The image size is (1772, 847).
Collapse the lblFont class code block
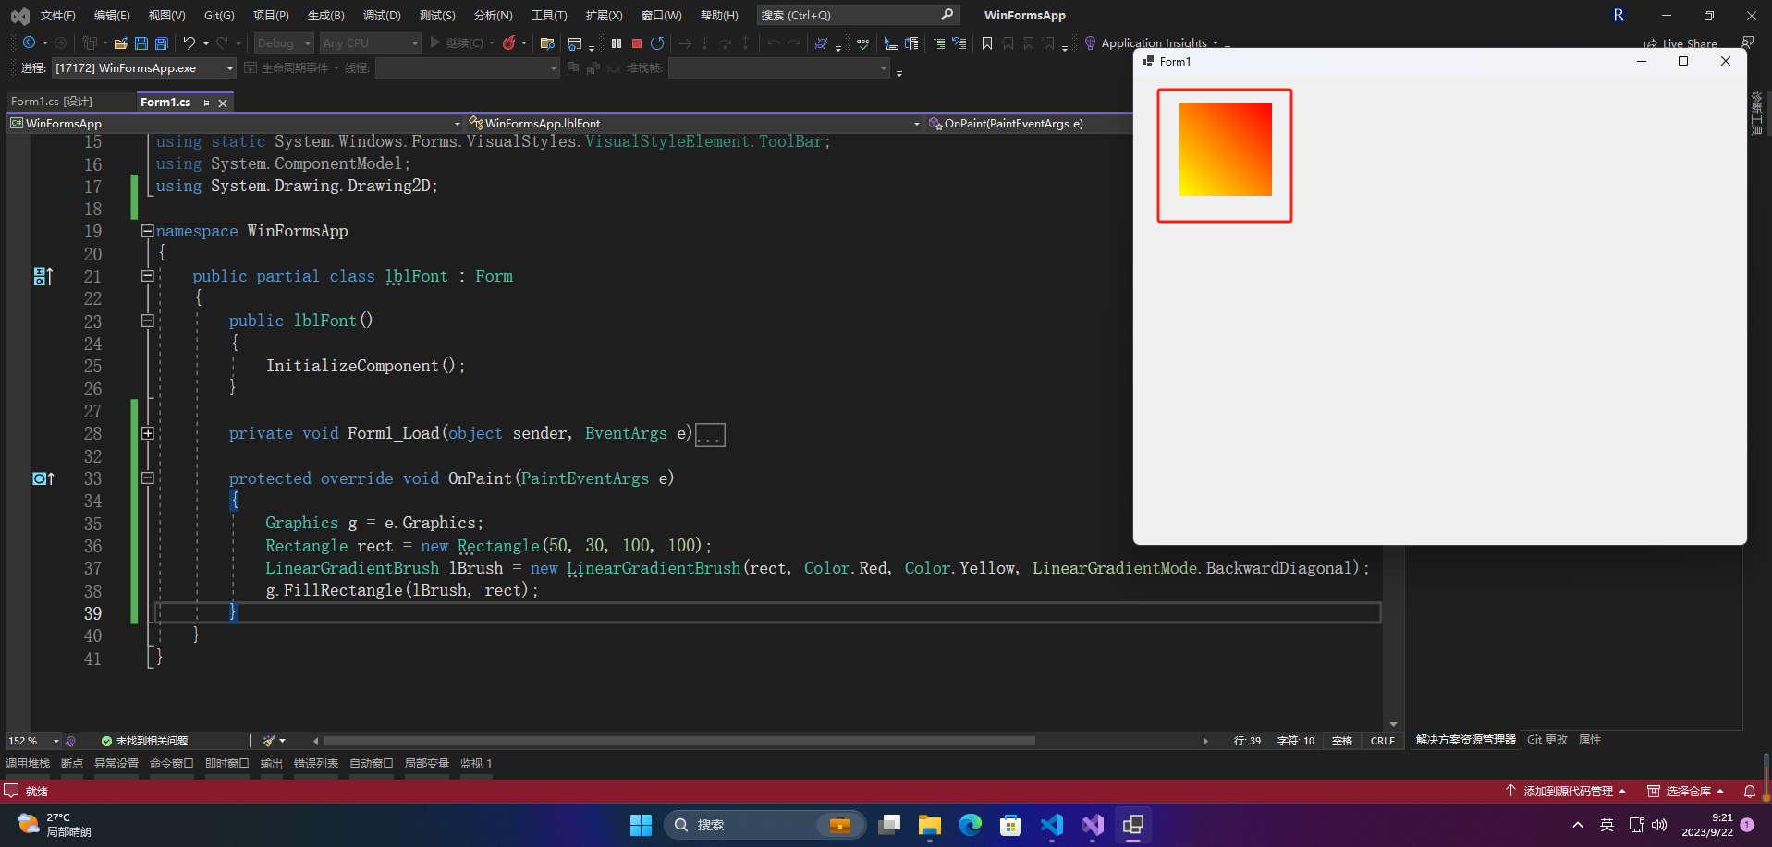147,275
